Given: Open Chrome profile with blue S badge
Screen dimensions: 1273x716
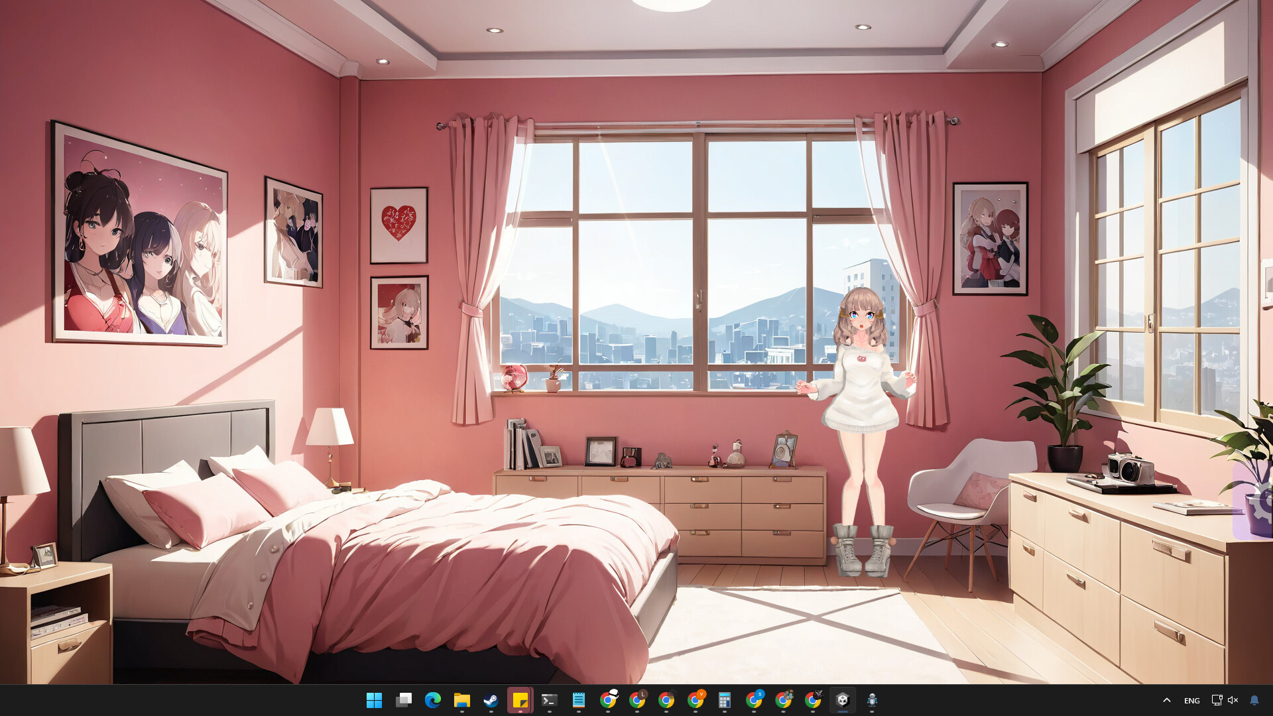Looking at the screenshot, I should 753,701.
